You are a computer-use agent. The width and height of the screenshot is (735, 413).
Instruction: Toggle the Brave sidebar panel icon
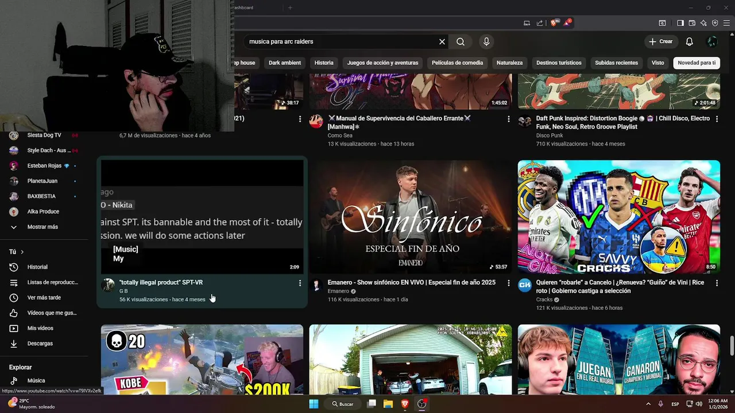(680, 23)
